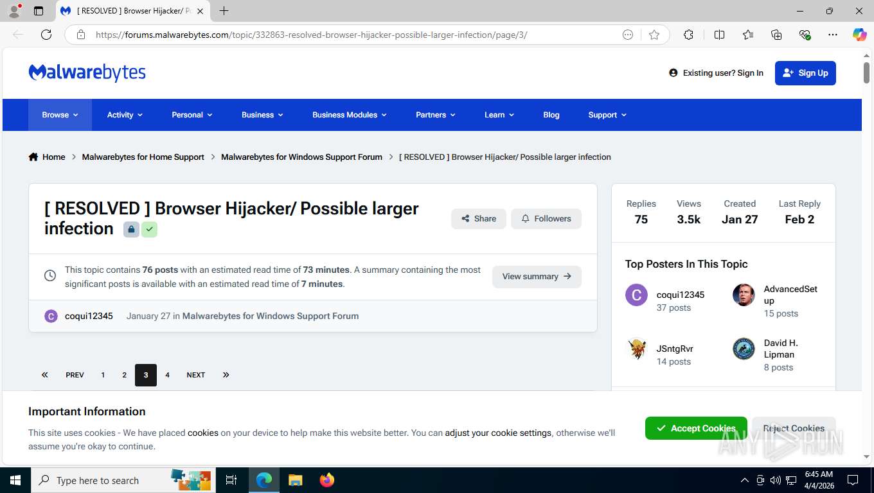Show hidden system tray icons
The height and width of the screenshot is (493, 874).
coord(744,480)
